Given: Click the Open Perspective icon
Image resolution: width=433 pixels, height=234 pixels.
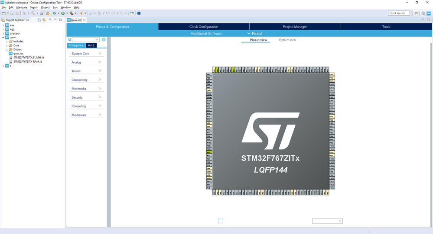Looking at the screenshot, I should coord(416,13).
